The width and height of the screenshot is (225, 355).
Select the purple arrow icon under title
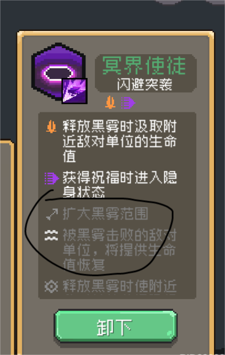coord(128,103)
